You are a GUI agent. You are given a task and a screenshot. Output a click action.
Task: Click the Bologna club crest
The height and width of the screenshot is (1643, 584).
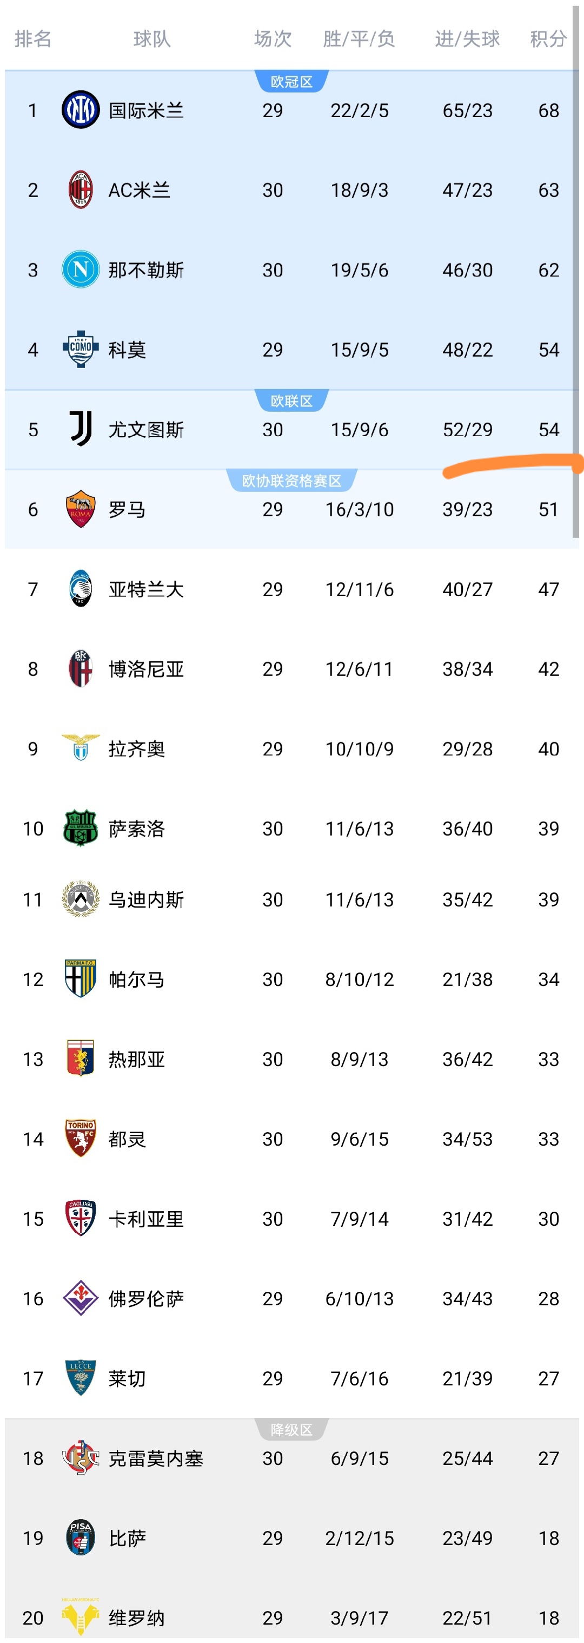click(x=81, y=668)
